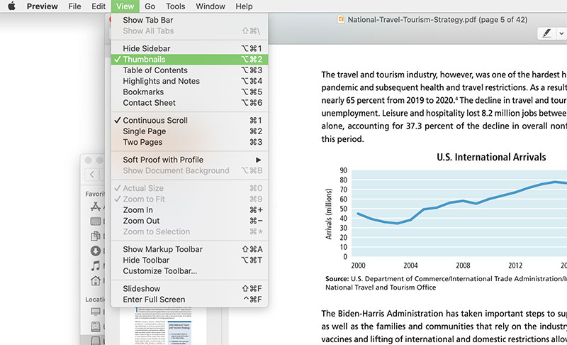
Task: Open the highlight color dropdown arrow
Action: click(561, 33)
